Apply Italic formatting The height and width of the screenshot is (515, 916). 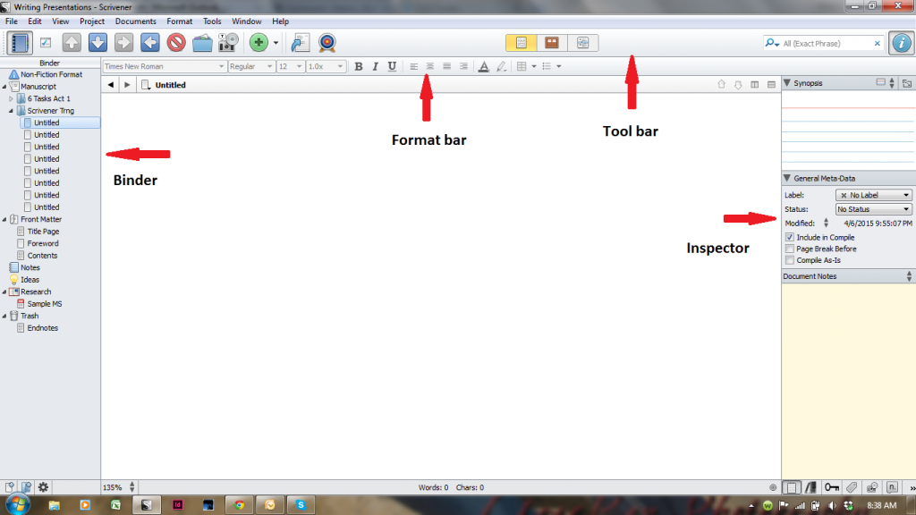tap(375, 66)
